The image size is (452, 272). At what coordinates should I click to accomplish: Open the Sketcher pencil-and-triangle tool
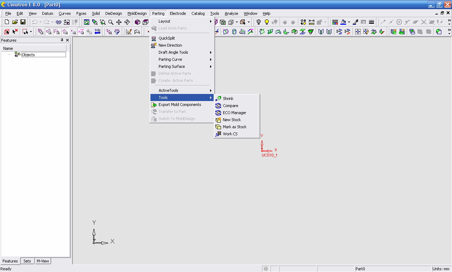(129, 32)
